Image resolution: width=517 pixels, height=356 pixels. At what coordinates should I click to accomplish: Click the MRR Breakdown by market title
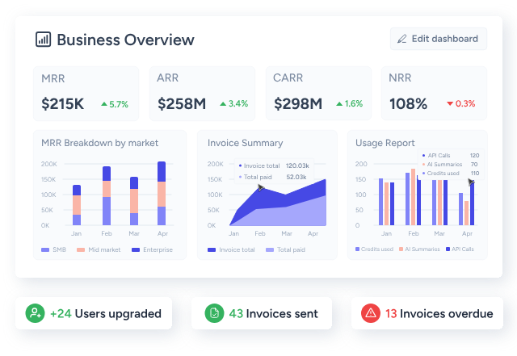point(99,143)
